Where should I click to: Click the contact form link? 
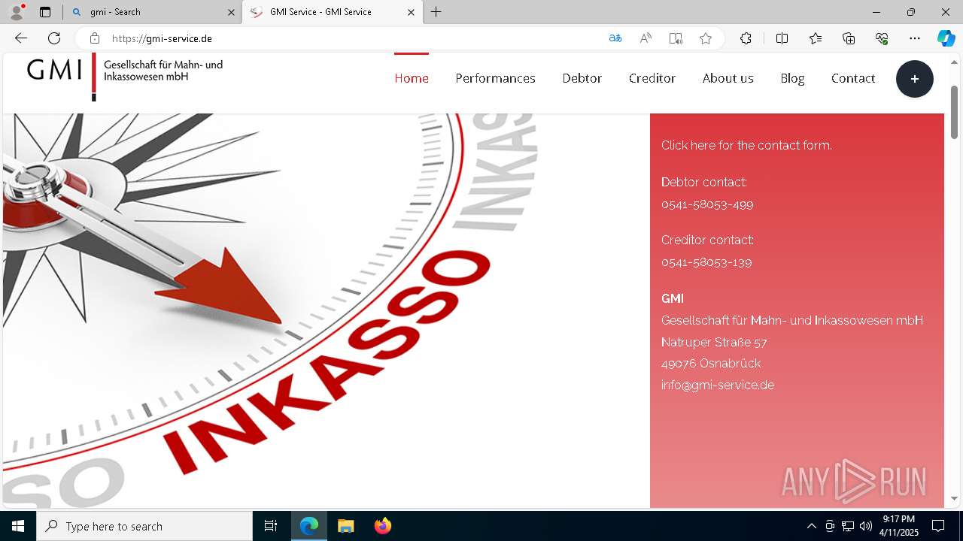(x=746, y=146)
